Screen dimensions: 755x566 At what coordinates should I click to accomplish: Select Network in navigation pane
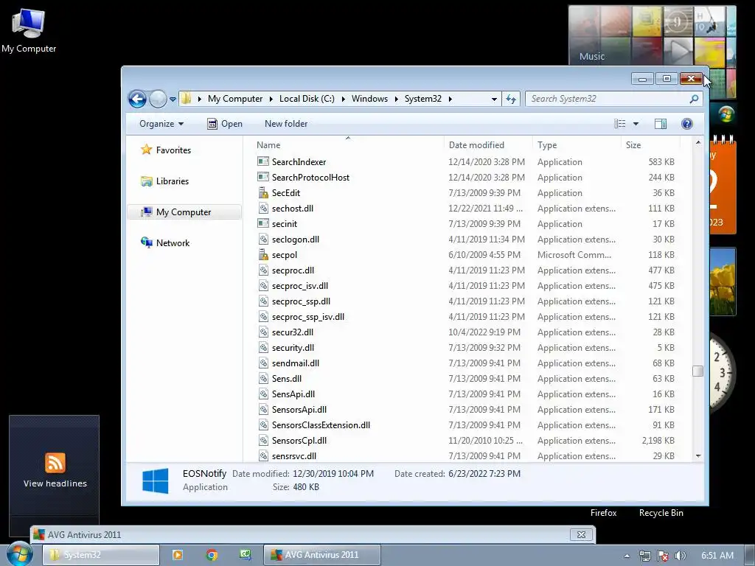165,243
